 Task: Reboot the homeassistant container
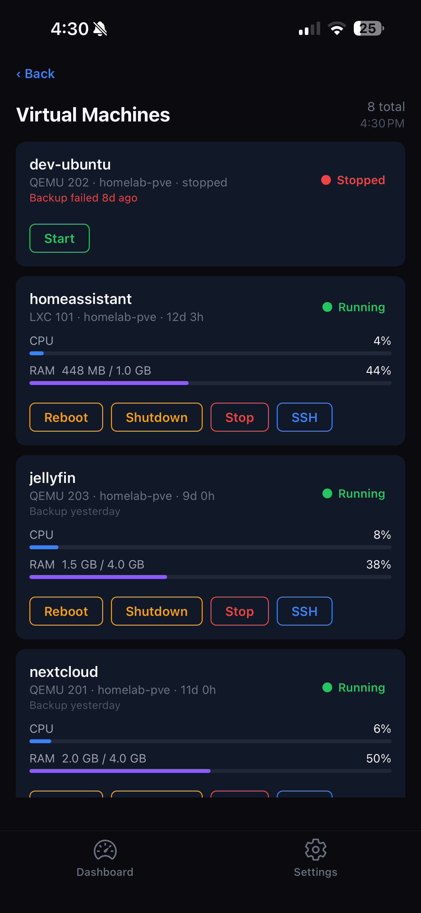tap(66, 417)
